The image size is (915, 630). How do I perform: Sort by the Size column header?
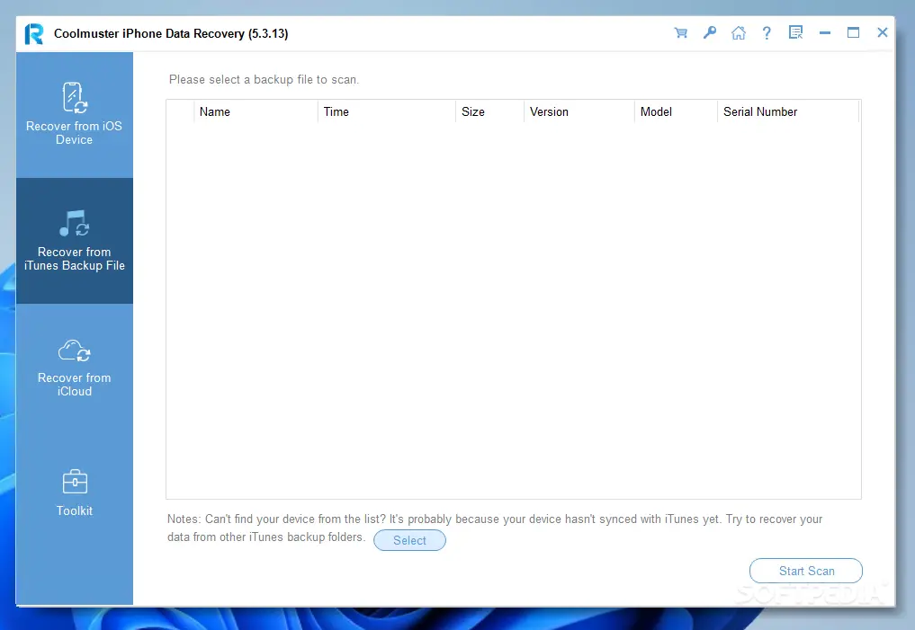pyautogui.click(x=489, y=112)
